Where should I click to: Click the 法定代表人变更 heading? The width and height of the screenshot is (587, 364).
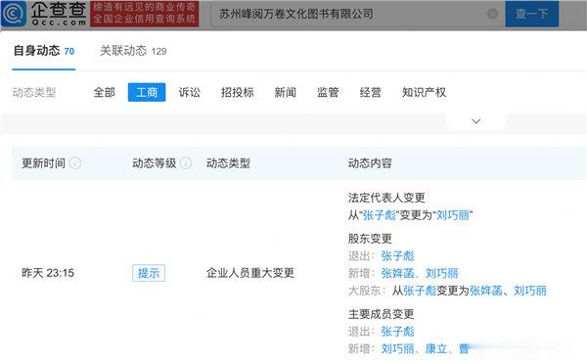tap(386, 198)
